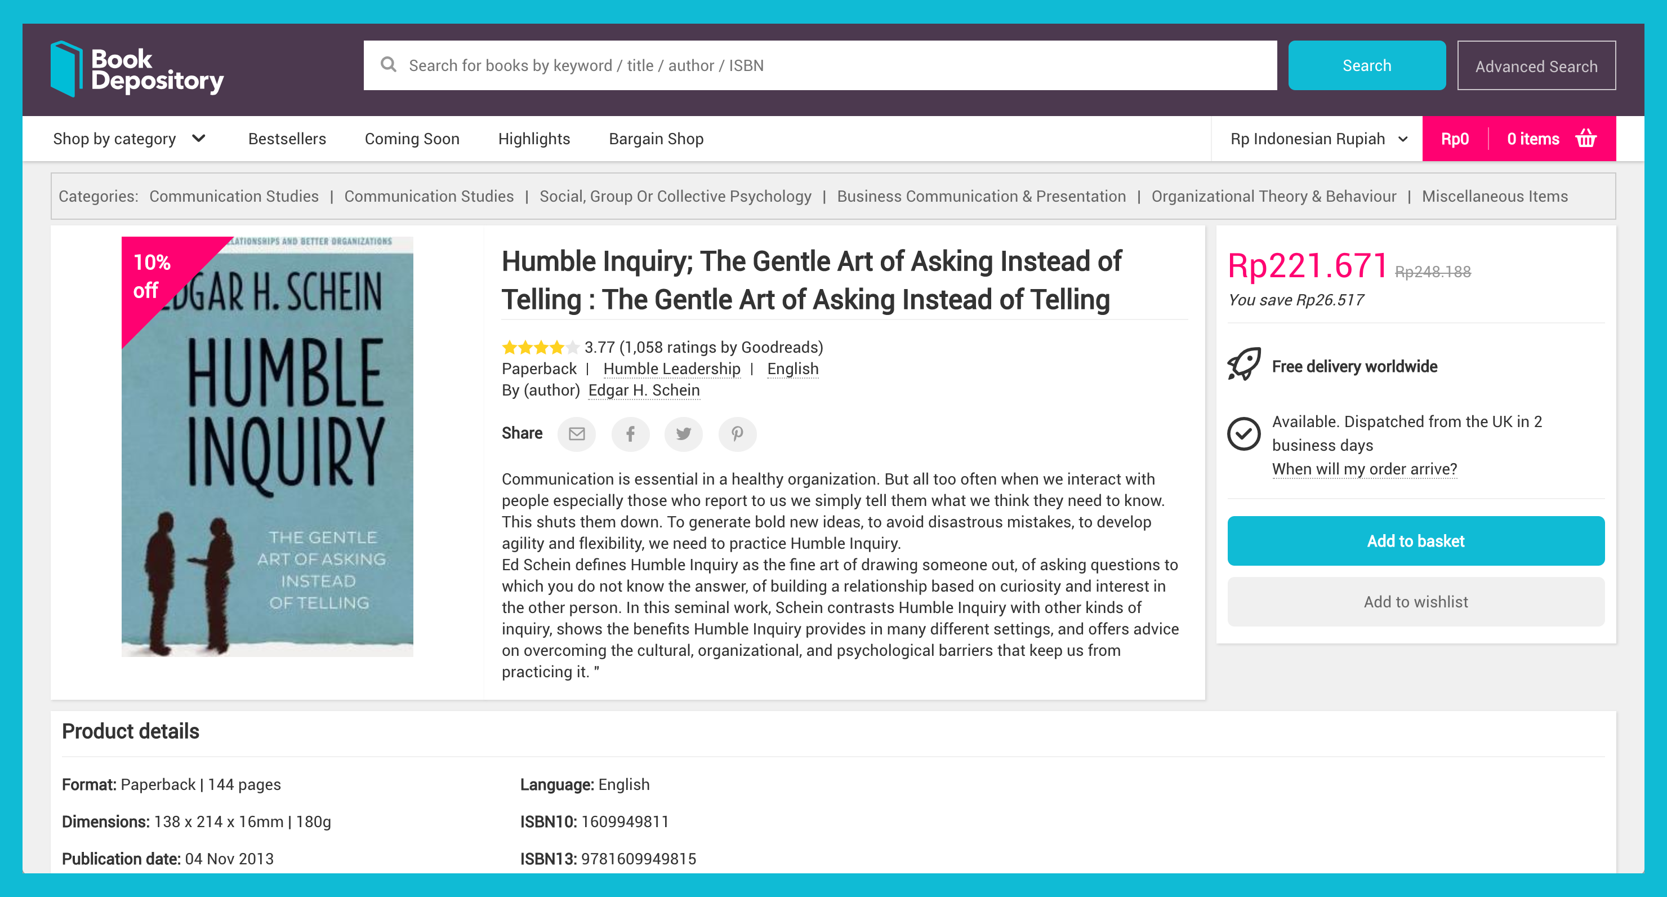Screen dimensions: 1667x897
Task: Open the Humble Leadership series link
Action: coord(672,368)
